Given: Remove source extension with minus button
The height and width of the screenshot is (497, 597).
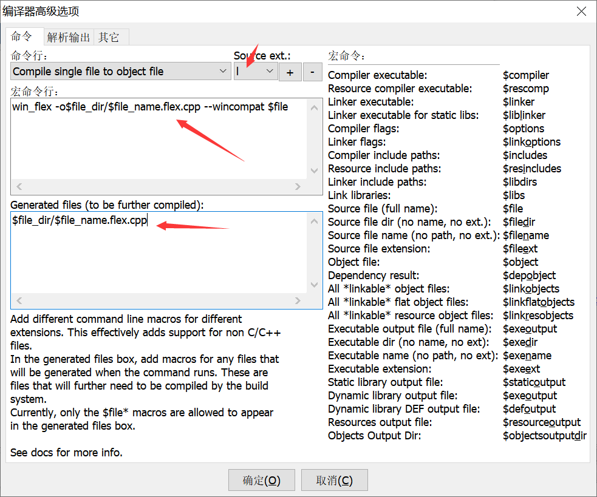Looking at the screenshot, I should (x=313, y=72).
